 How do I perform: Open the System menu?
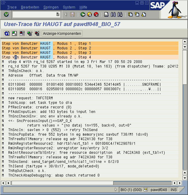[69, 7]
